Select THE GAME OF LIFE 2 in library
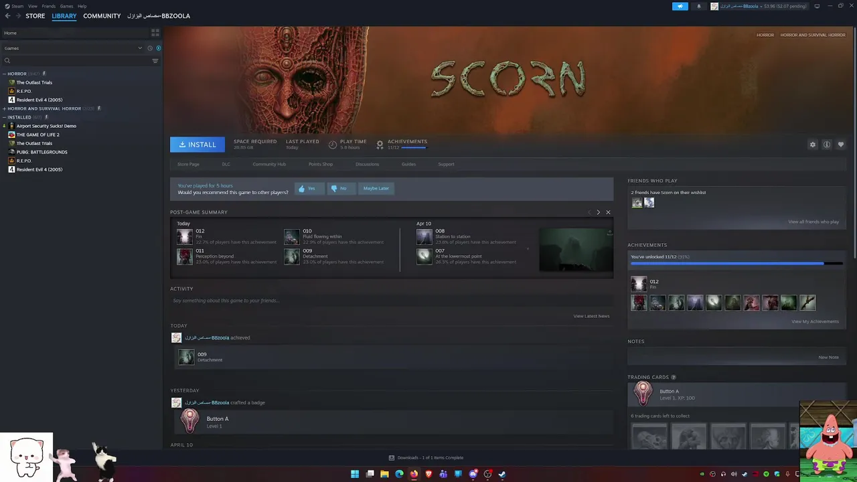 [x=37, y=135]
